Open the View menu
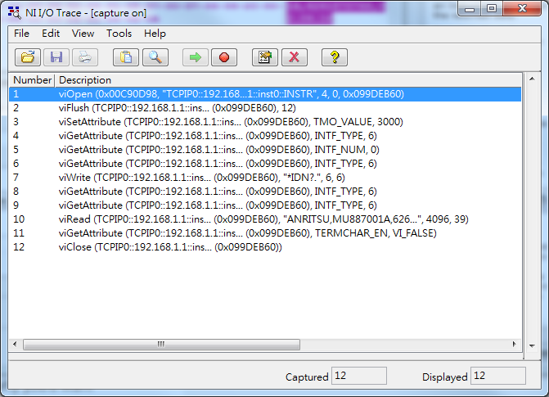 click(83, 34)
